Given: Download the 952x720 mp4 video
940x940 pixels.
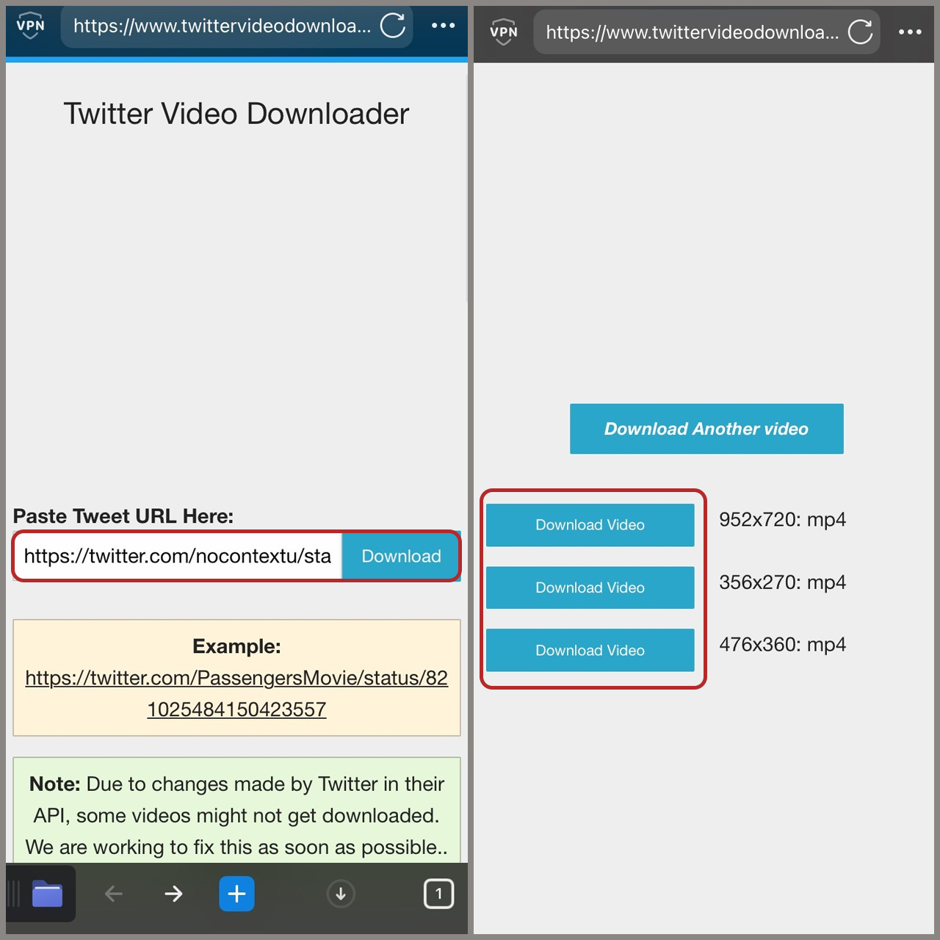Looking at the screenshot, I should click(x=590, y=525).
